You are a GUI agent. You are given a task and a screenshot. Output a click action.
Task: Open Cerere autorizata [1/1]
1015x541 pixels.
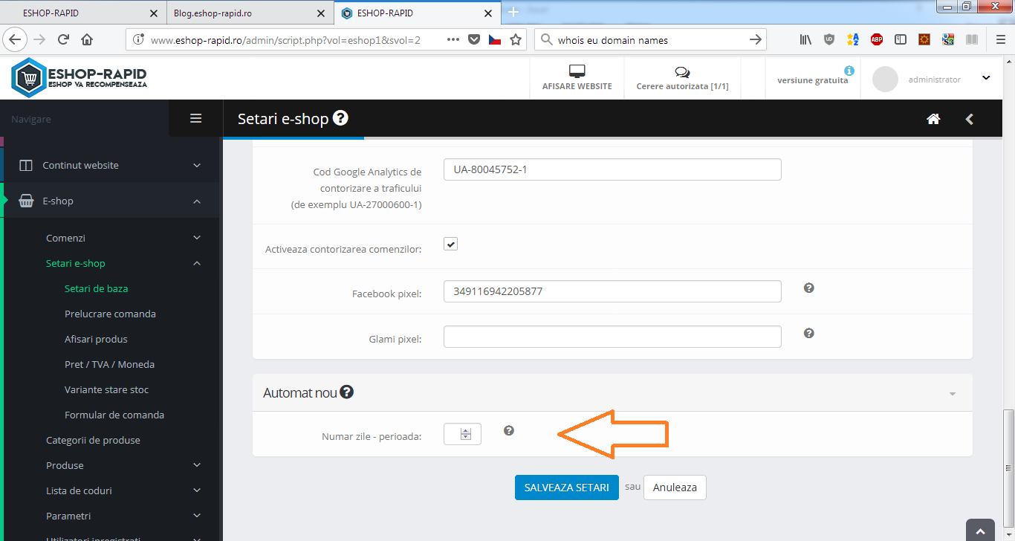(x=682, y=78)
